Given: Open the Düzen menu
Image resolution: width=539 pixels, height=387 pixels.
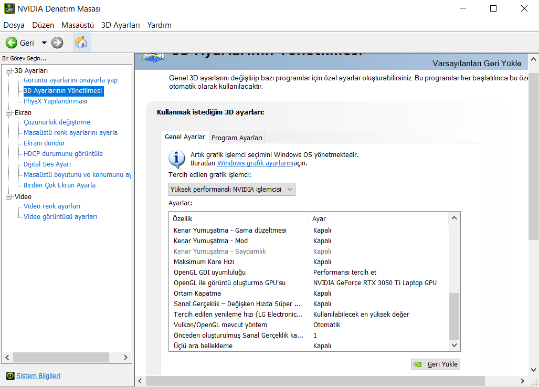Looking at the screenshot, I should click(x=43, y=25).
